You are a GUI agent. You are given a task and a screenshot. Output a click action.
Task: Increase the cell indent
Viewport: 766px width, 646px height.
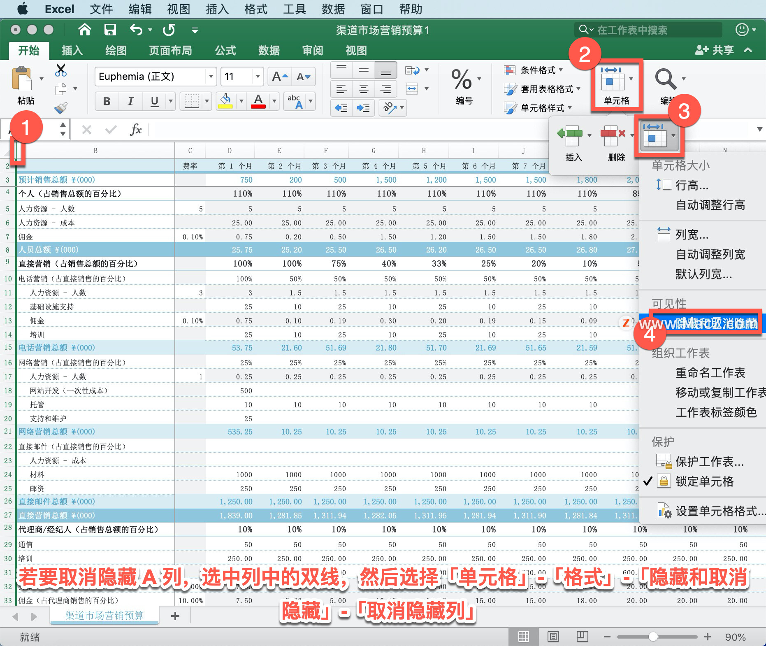click(x=364, y=108)
